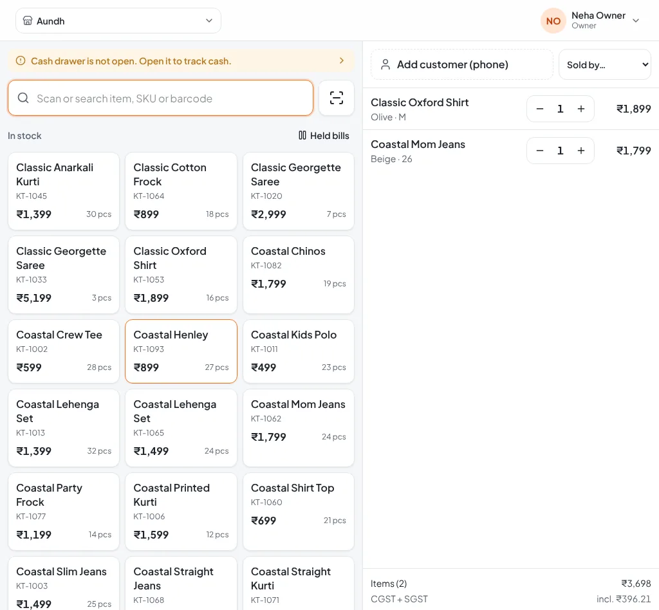Add Coastal Straight Jeans to the bill
659x610 pixels.
point(181,584)
